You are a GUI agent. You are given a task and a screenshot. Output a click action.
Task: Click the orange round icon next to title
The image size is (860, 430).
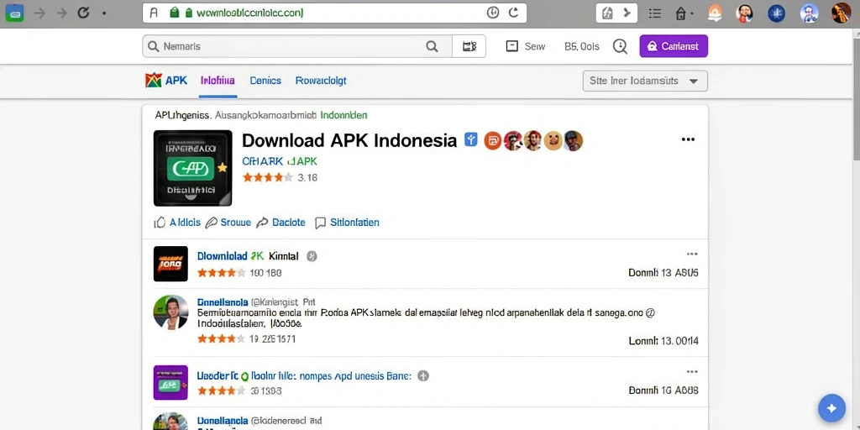(x=492, y=141)
